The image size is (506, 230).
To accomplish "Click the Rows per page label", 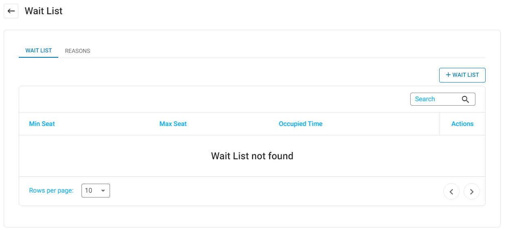I will click(51, 191).
